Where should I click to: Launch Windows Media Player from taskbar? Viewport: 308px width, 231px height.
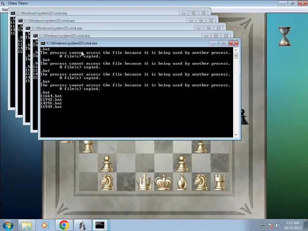point(45,225)
